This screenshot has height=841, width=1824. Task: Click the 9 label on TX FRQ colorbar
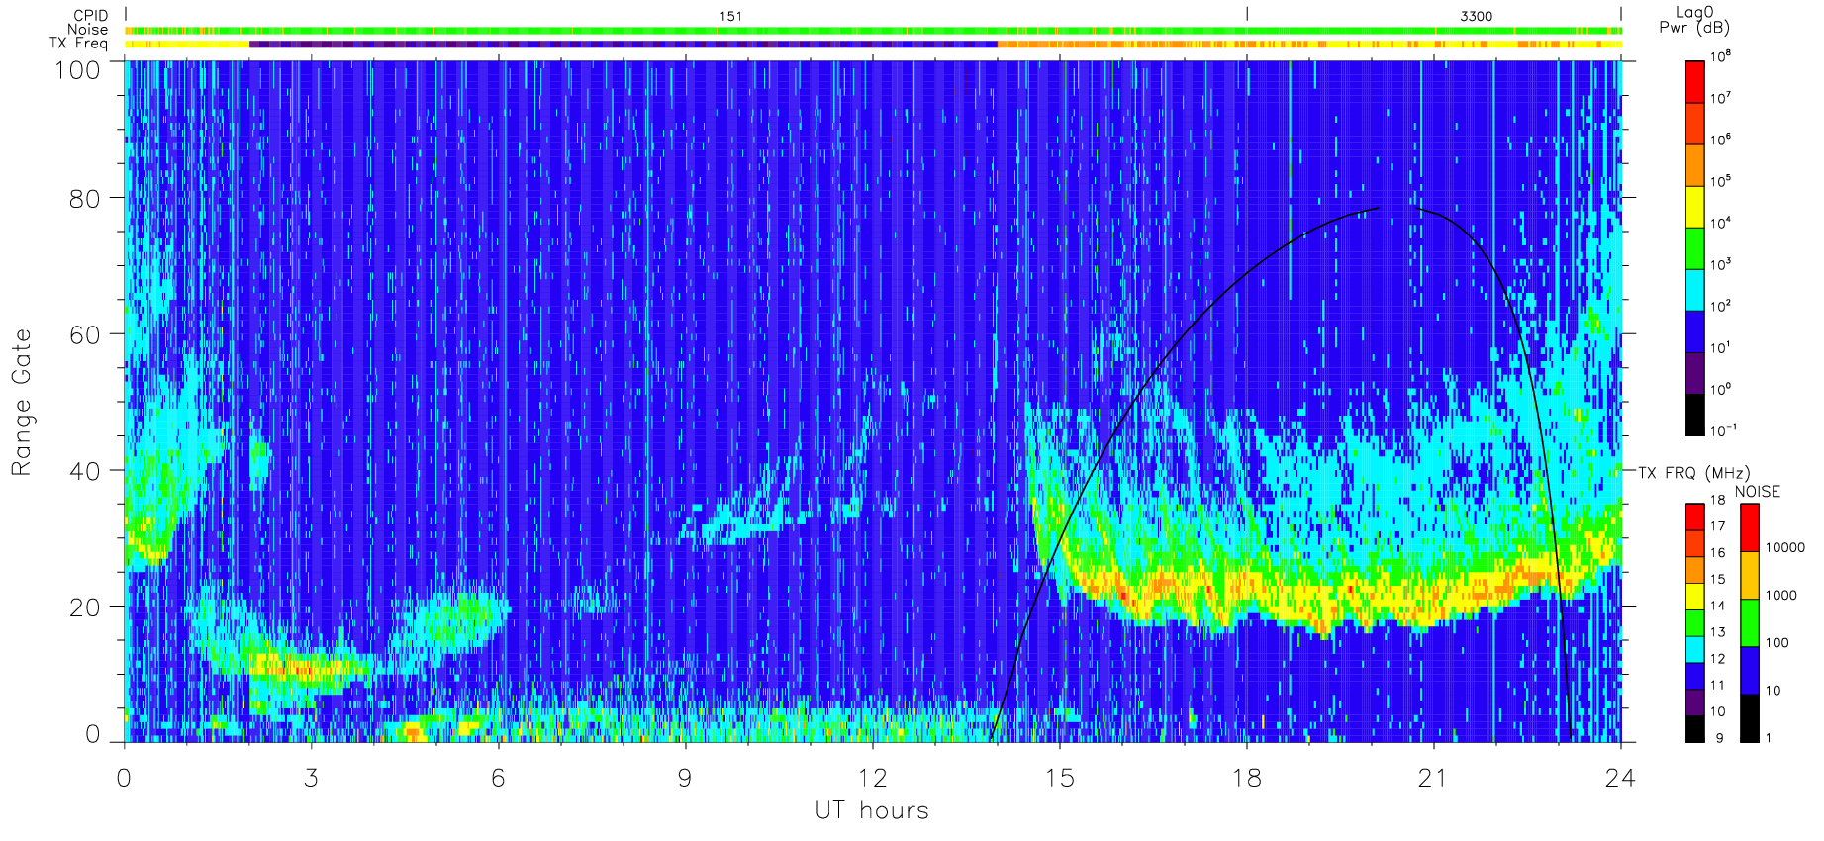(x=1719, y=738)
